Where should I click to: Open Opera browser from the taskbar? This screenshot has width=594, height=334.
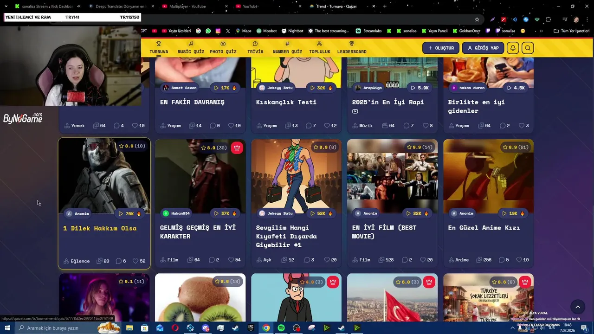pyautogui.click(x=175, y=328)
